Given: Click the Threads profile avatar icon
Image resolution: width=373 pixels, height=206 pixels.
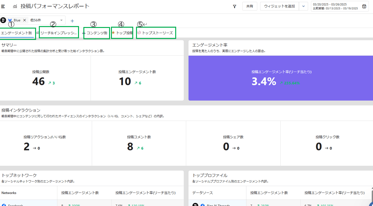Looking at the screenshot, I should 3,20.
